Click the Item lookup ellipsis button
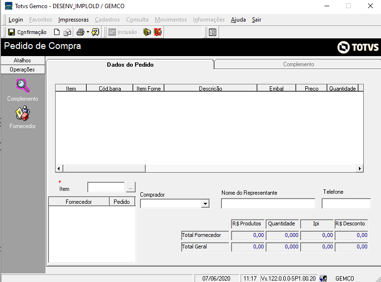 [x=131, y=187]
